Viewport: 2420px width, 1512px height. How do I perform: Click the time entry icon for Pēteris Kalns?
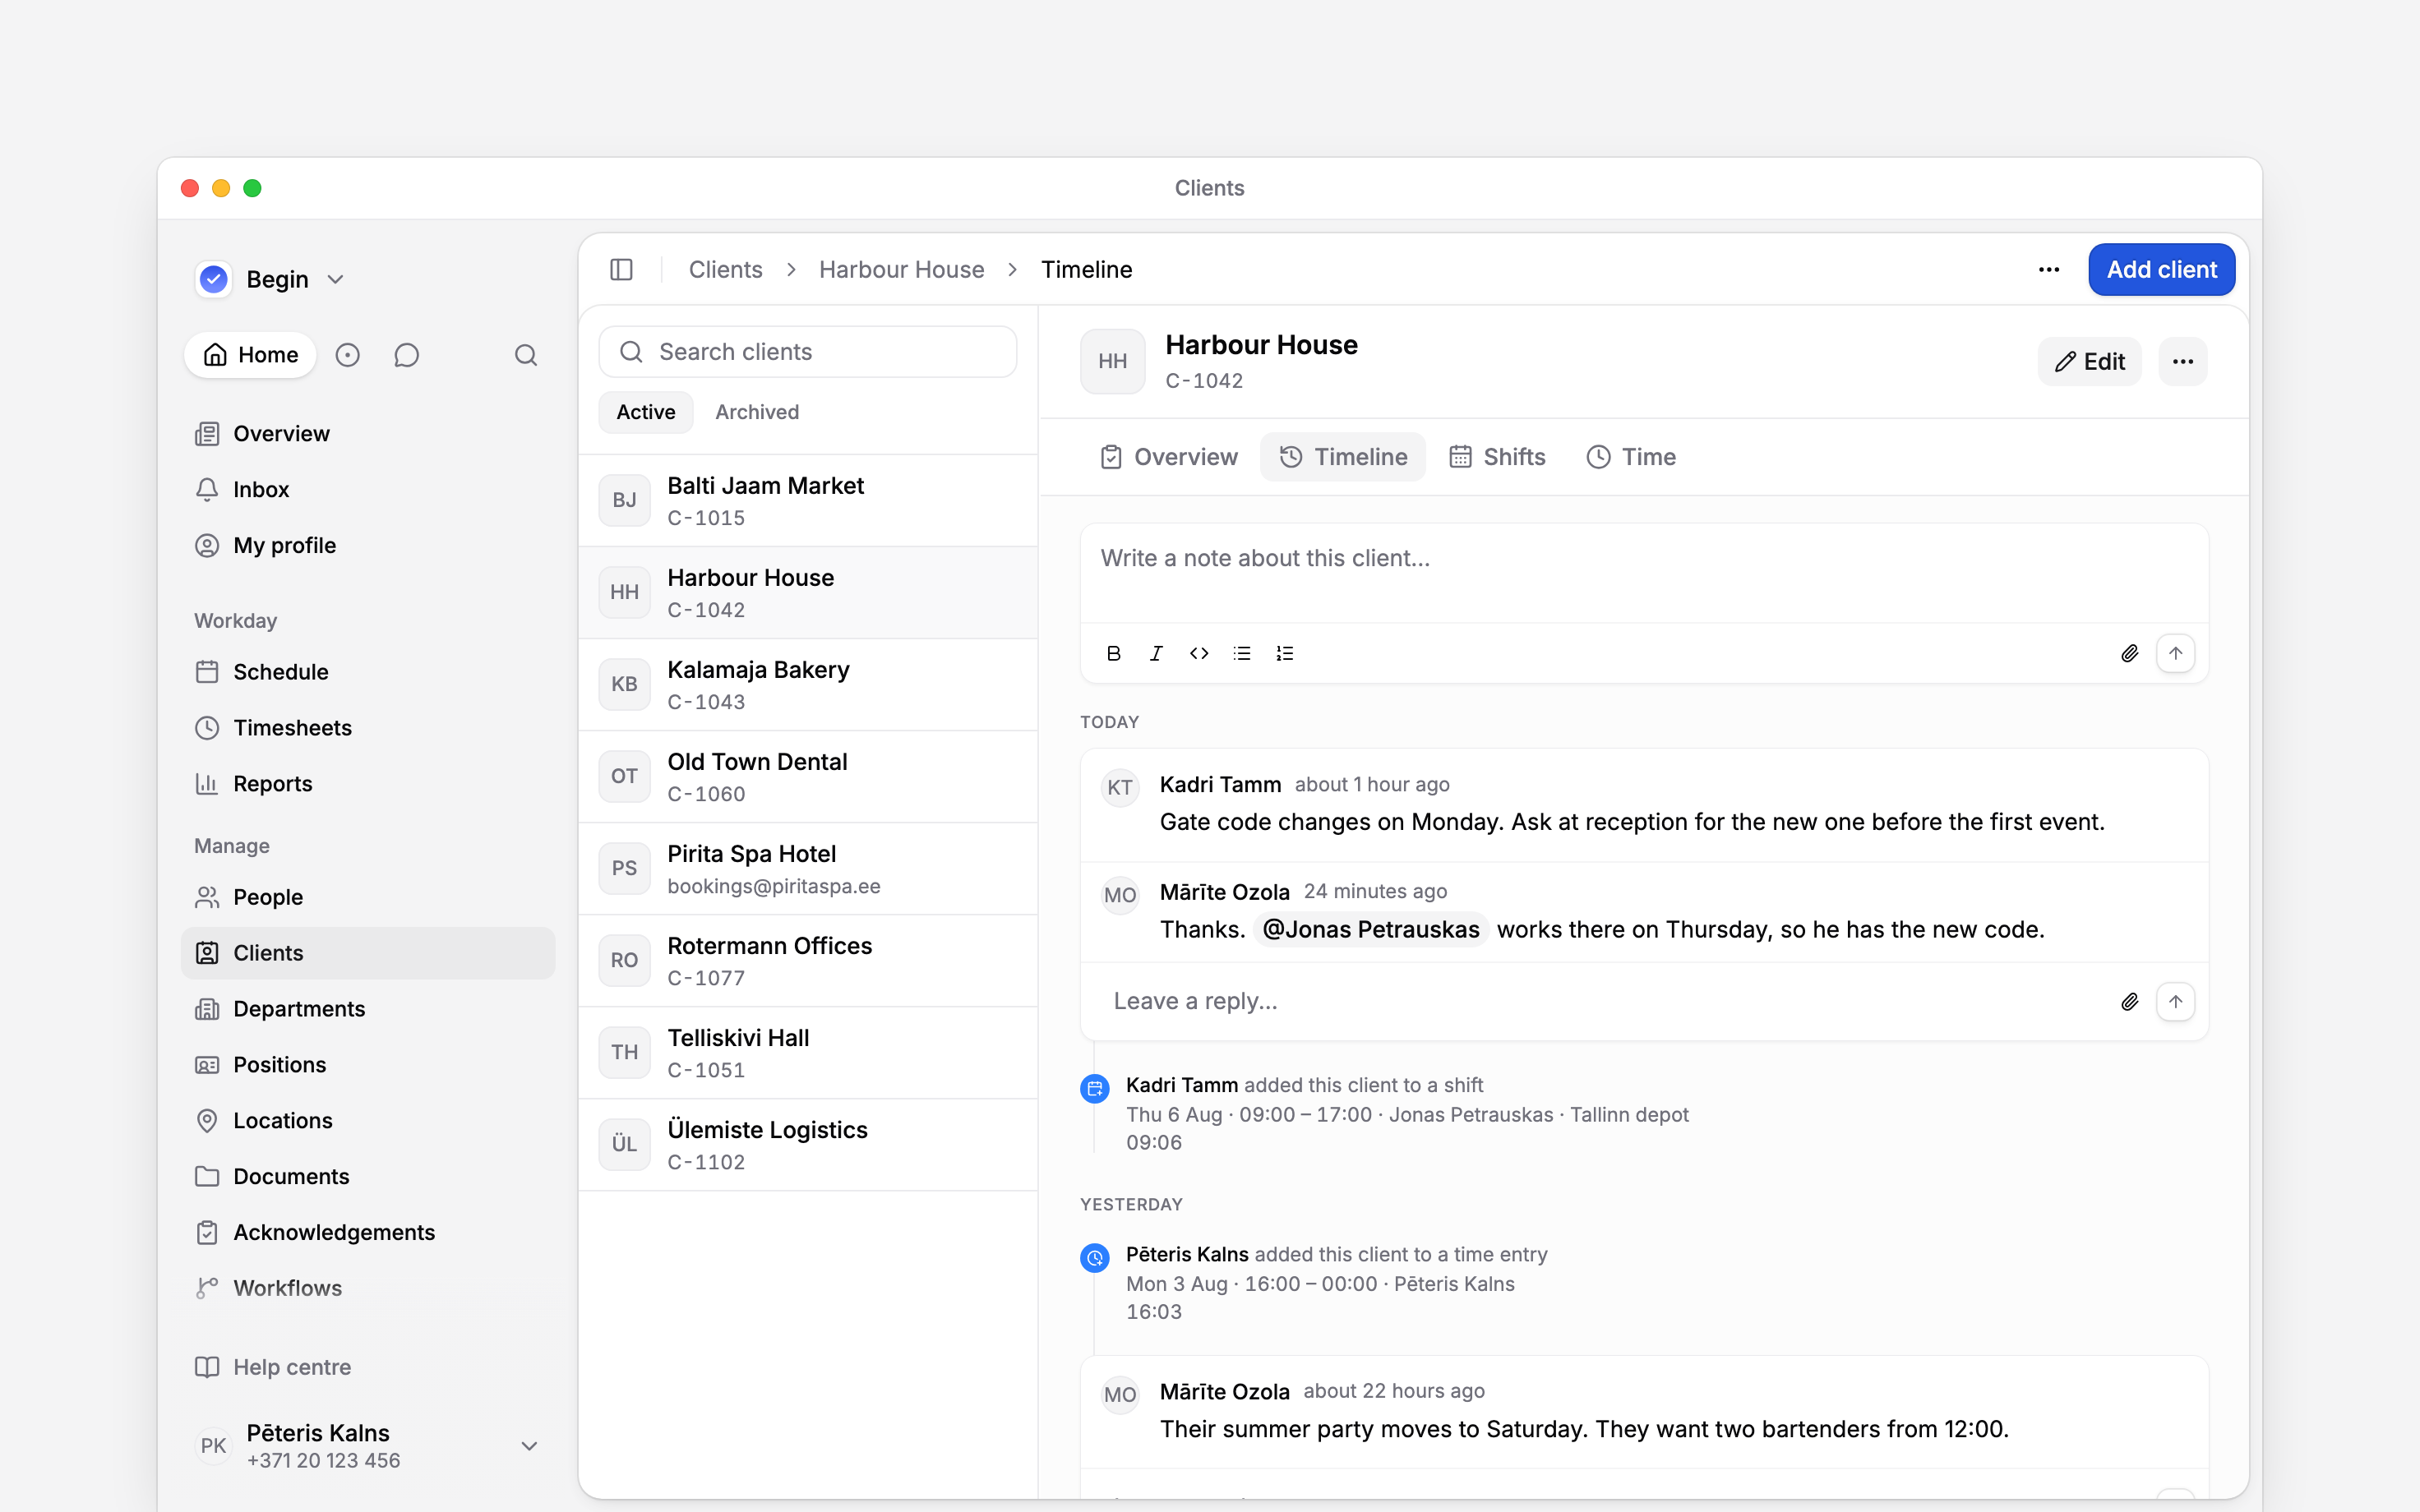click(1095, 1258)
